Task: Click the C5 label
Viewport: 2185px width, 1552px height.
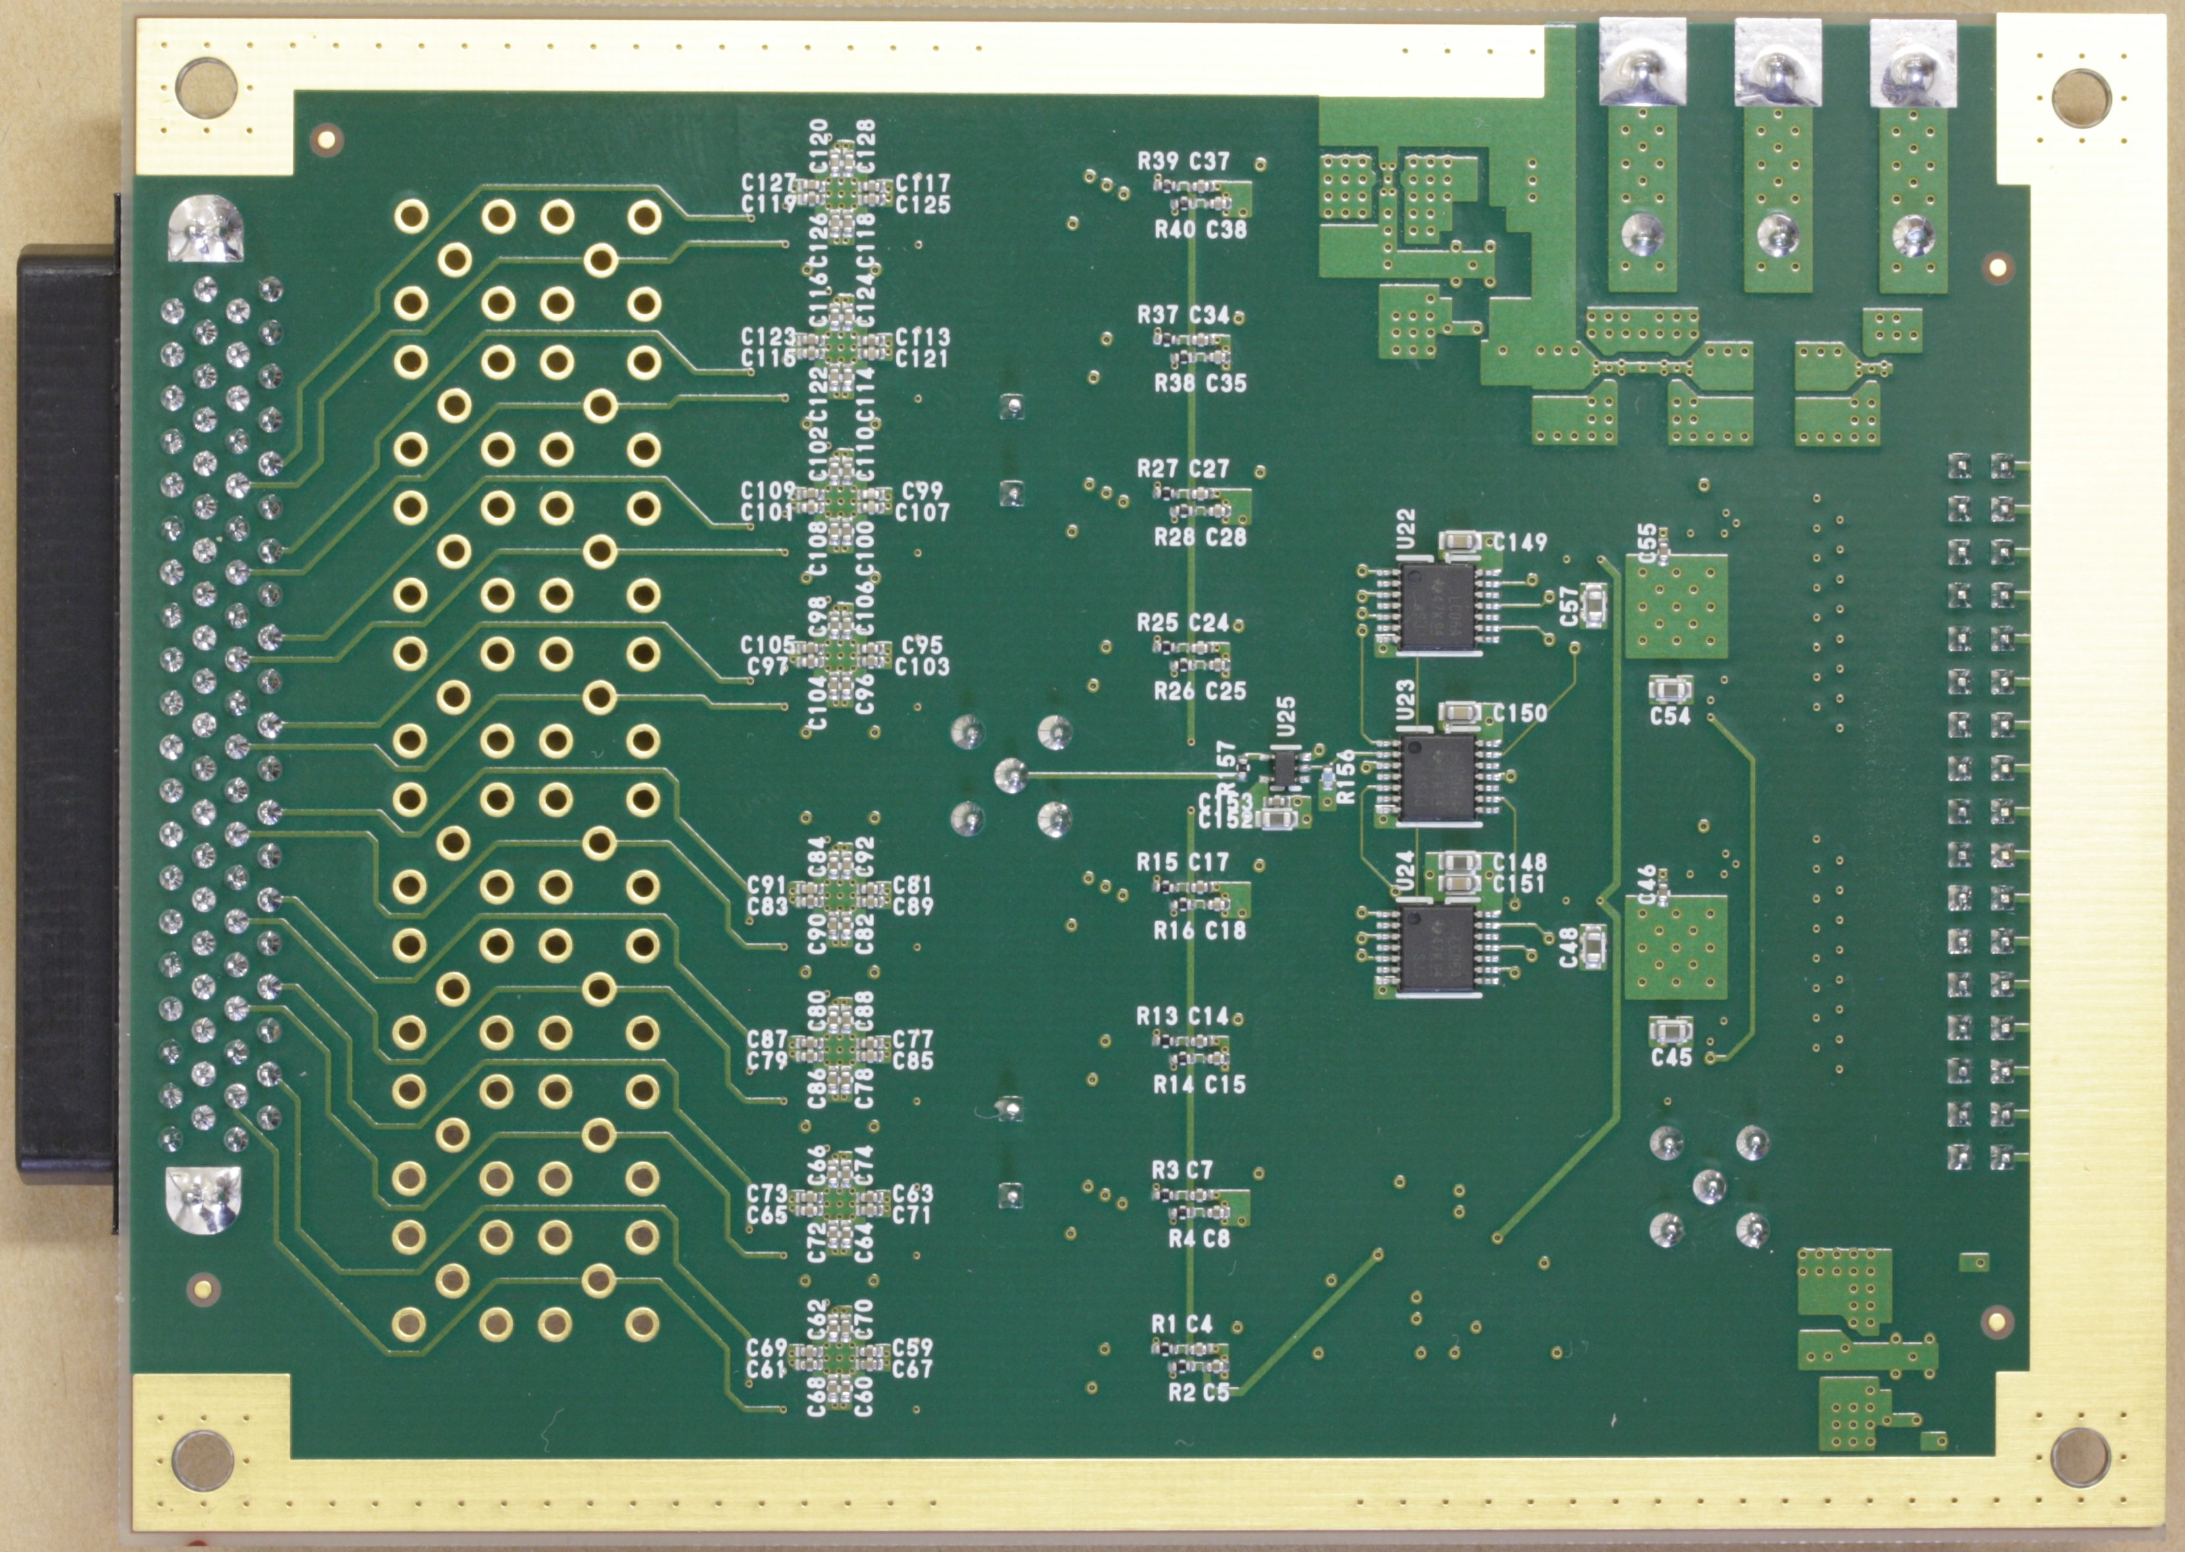Action: [1216, 1393]
